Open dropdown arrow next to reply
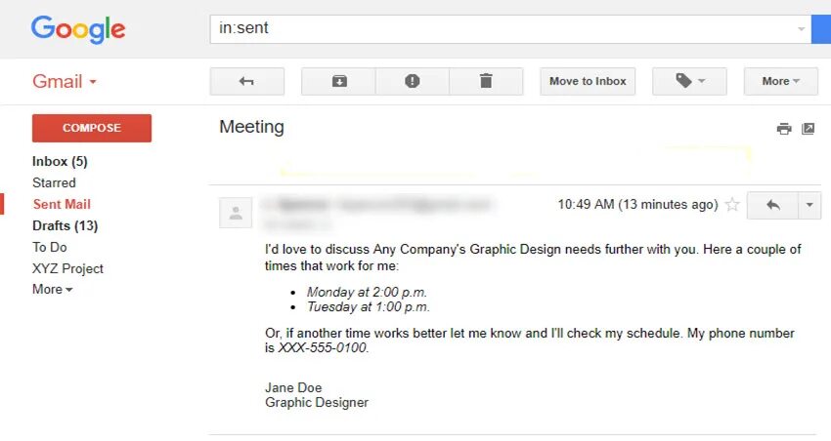 coord(809,205)
